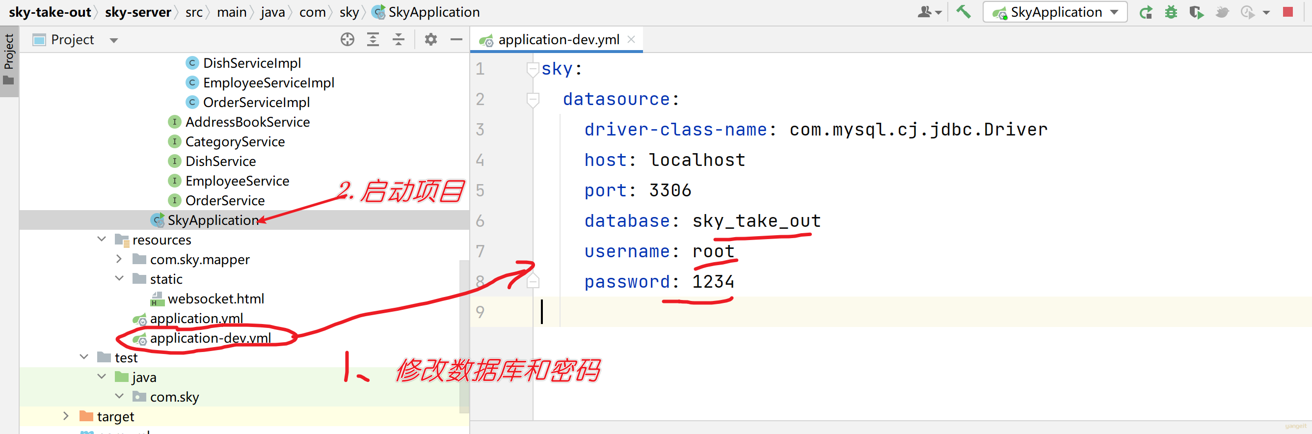This screenshot has width=1312, height=434.
Task: Click the fold end marker on line 8
Action: click(x=533, y=281)
